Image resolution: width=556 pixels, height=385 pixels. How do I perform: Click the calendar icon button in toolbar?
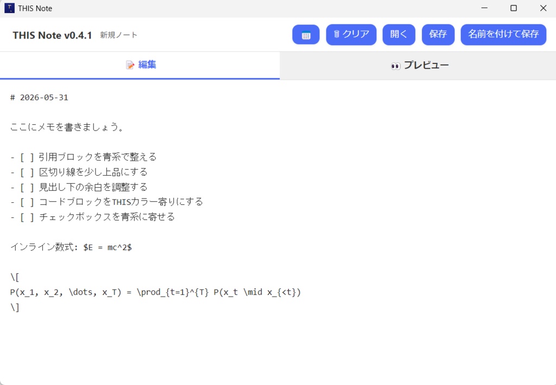point(306,34)
